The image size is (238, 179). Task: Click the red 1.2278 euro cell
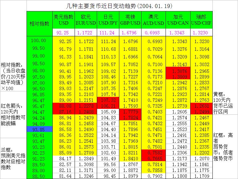coord(86,106)
